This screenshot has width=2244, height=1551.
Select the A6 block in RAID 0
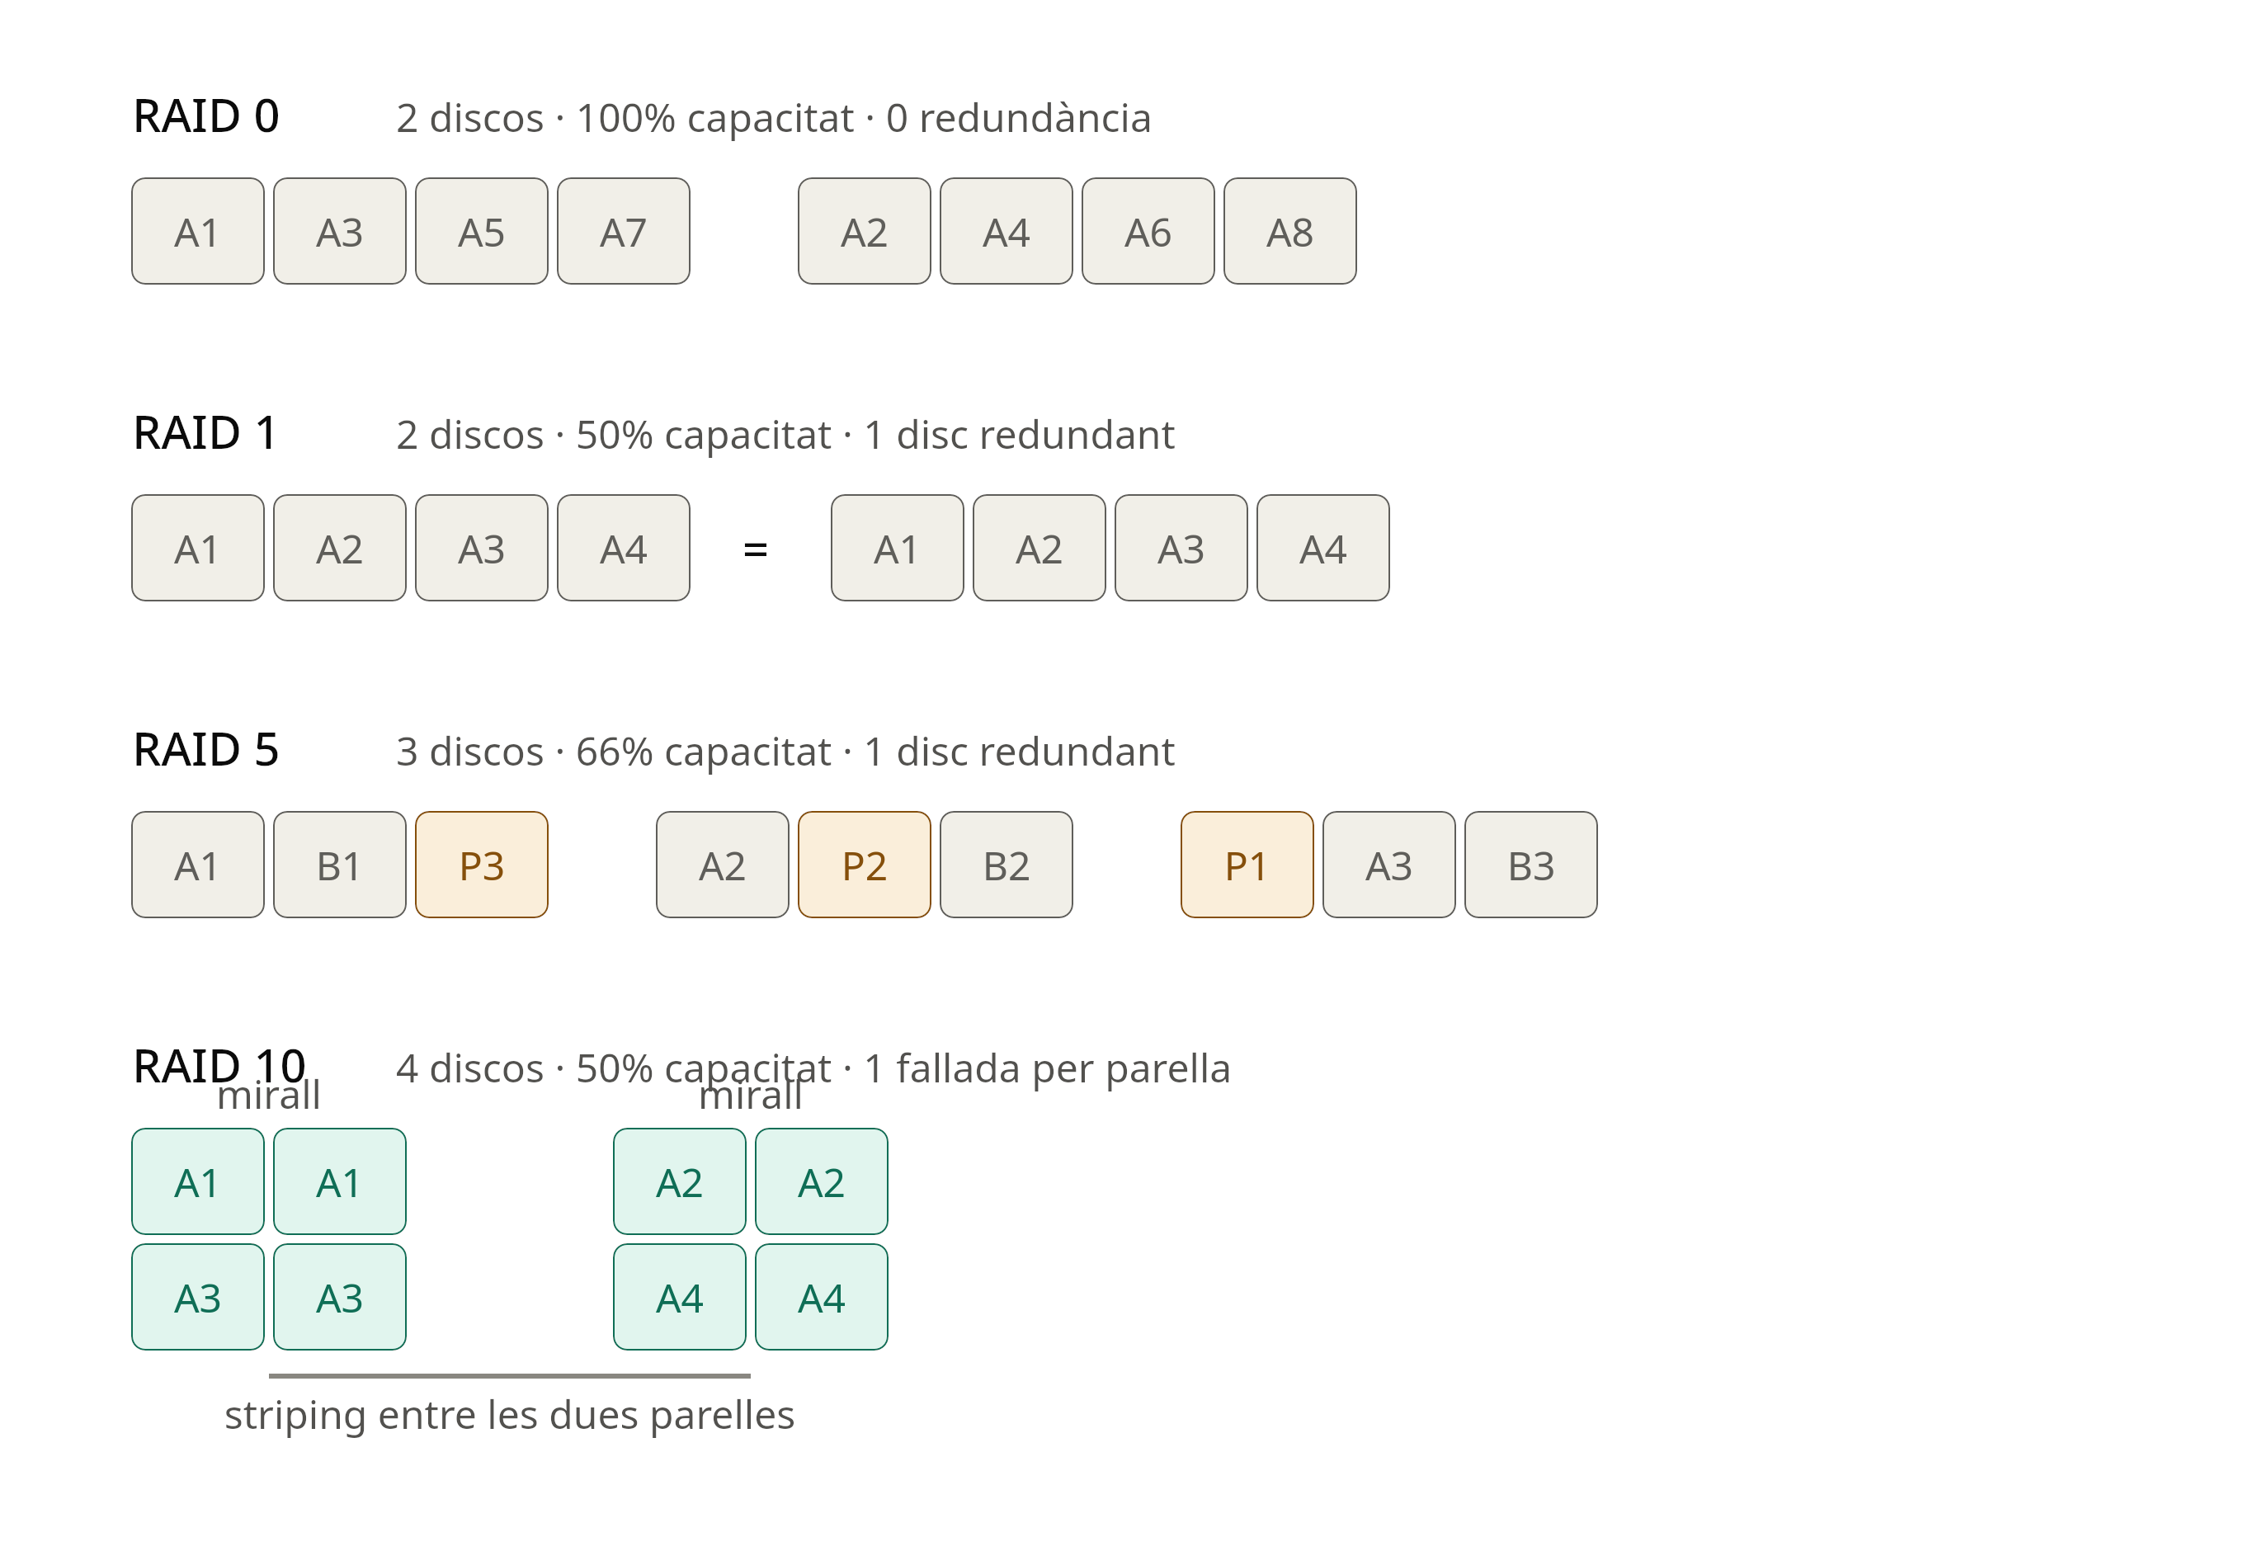pos(1148,231)
